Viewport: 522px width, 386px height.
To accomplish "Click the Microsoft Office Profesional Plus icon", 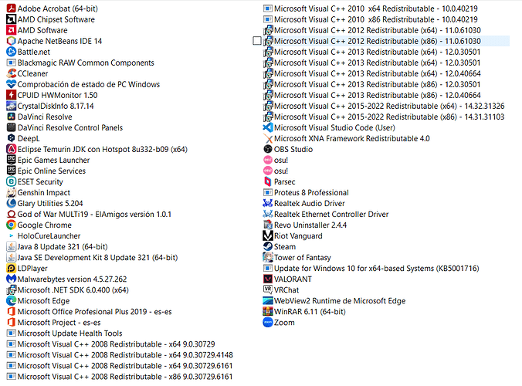I will click(11, 311).
